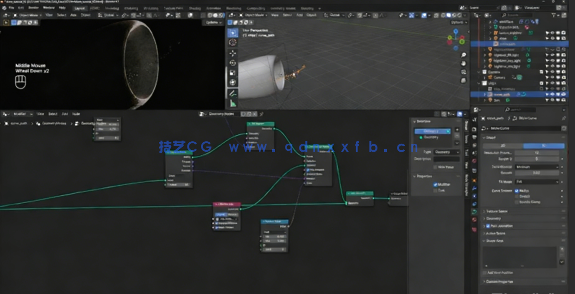The image size is (575, 294).
Task: Open the Fill Mode dropdown showing Full
Action: pyautogui.click(x=536, y=182)
